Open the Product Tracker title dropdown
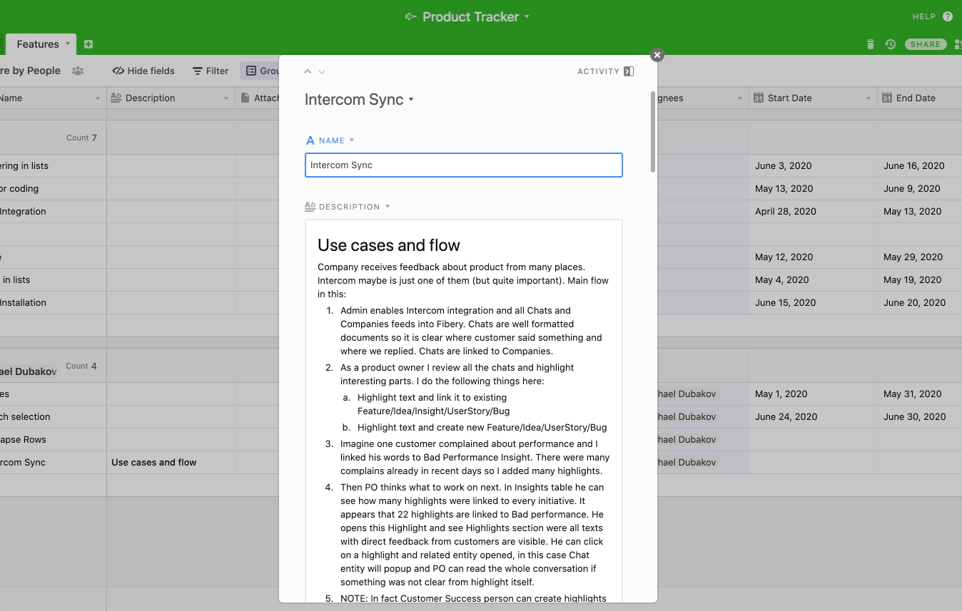Screen dimensions: 962x611 click(525, 16)
